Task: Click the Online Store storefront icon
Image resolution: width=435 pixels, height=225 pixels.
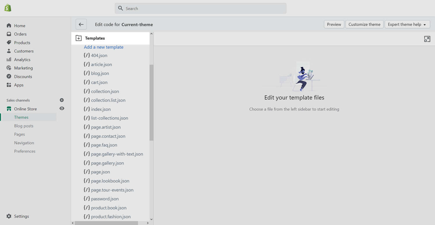Action: (9, 109)
